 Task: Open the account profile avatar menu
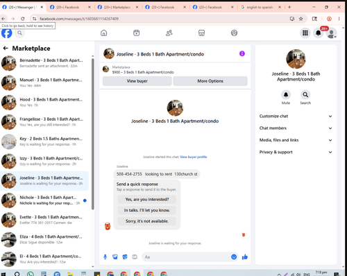pyautogui.click(x=332, y=33)
